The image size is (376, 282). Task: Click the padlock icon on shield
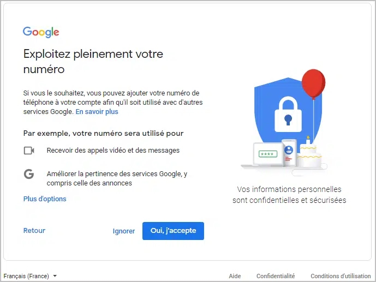coord(288,115)
